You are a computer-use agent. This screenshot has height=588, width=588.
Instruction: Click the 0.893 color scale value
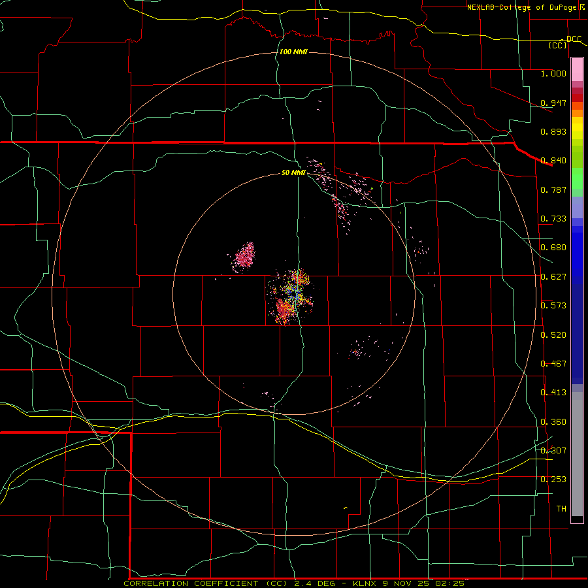click(553, 131)
